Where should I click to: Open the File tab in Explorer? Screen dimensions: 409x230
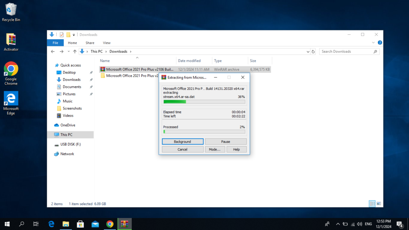55,43
